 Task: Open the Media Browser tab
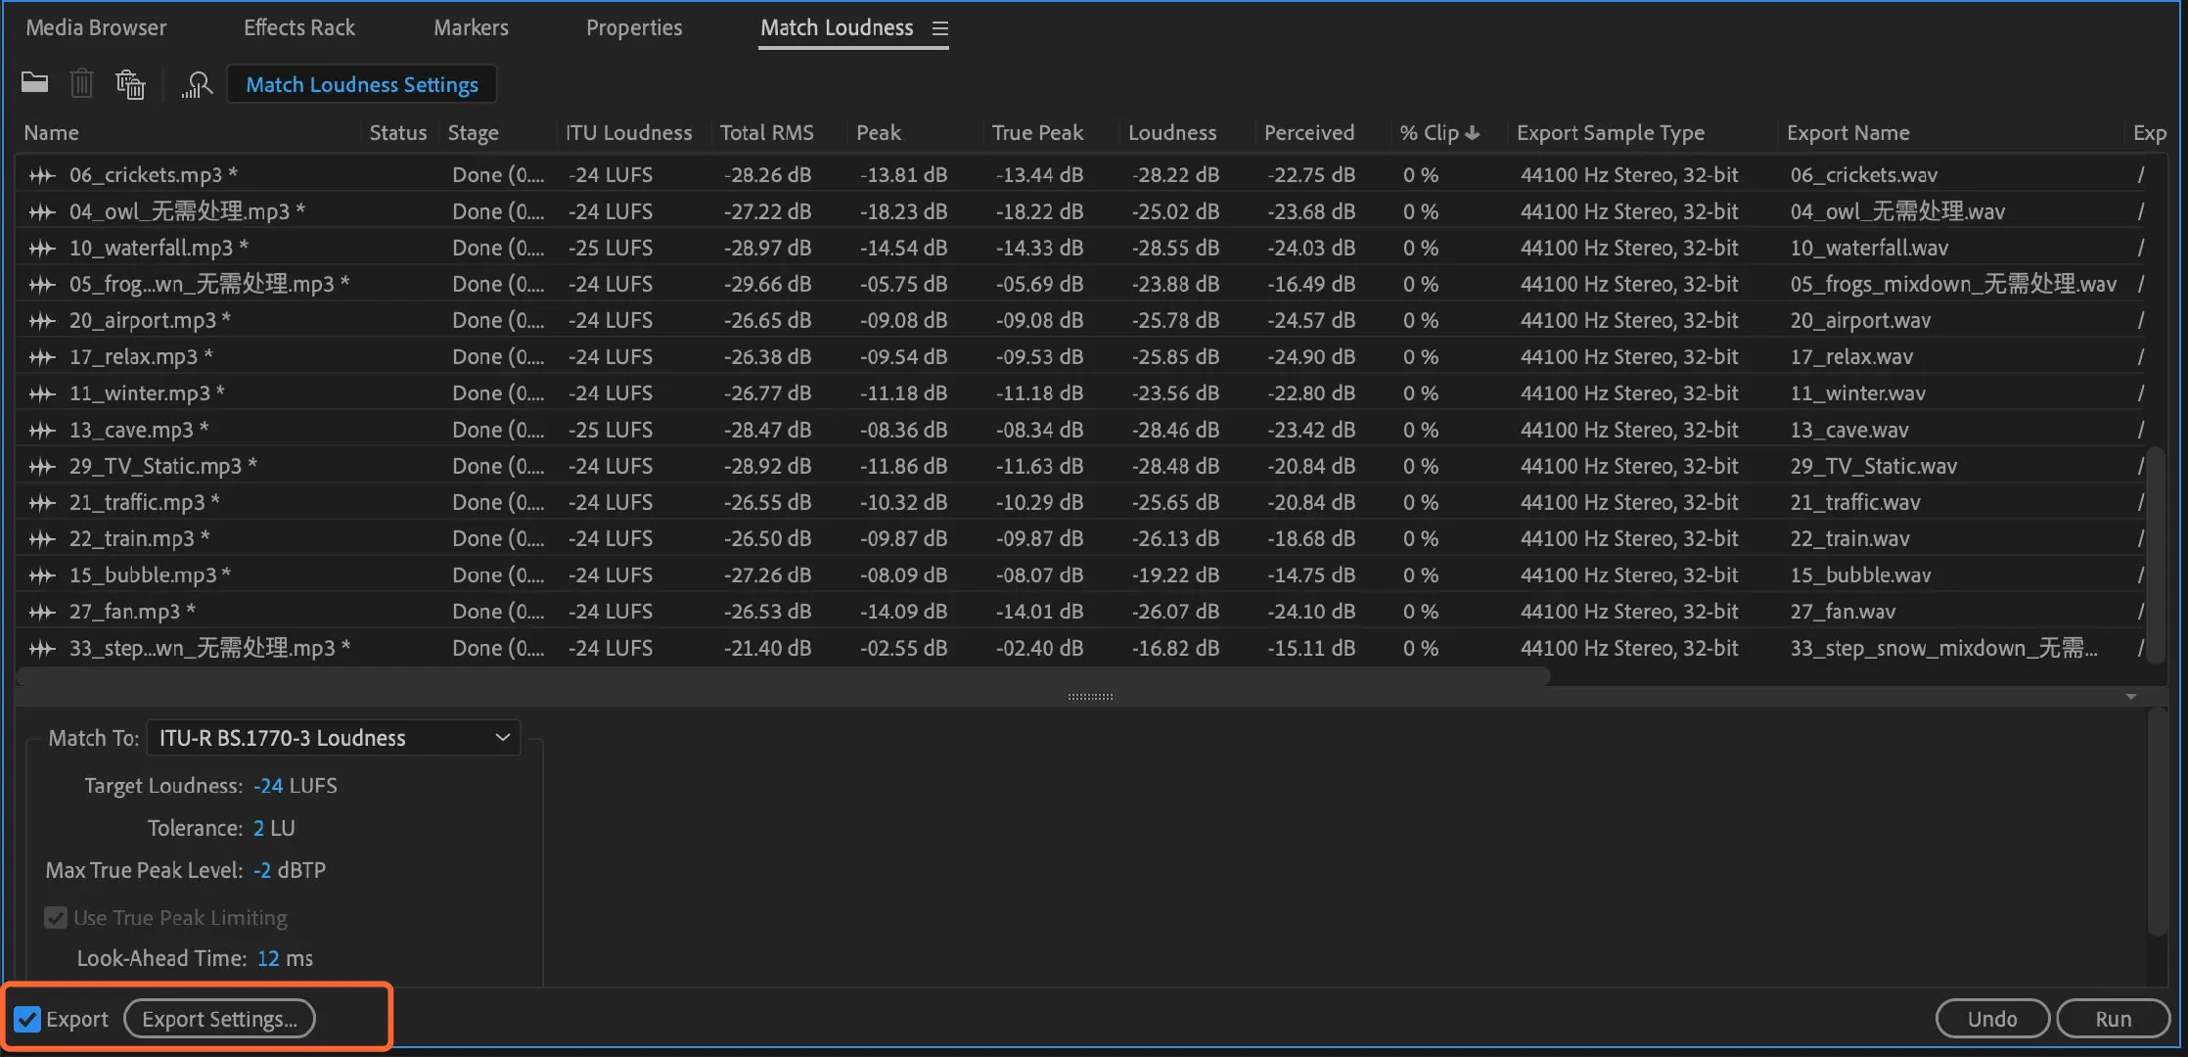pos(96,27)
